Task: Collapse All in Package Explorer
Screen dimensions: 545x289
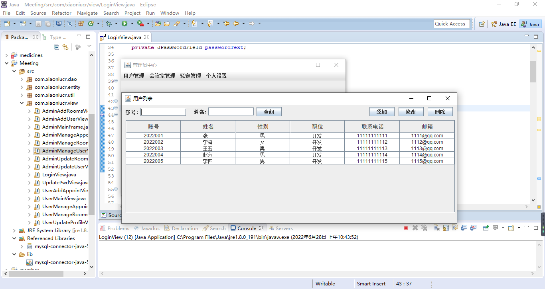Action: pyautogui.click(x=56, y=47)
